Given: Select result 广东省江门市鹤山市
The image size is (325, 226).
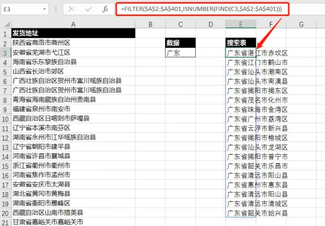Looking at the screenshot, I should (x=241, y=62).
